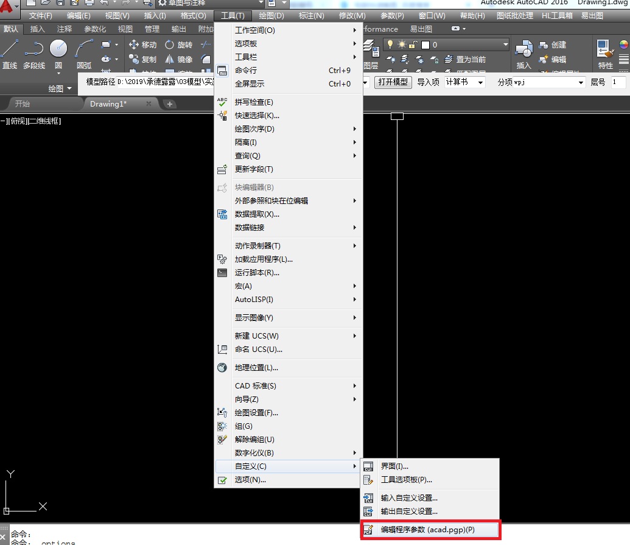Click Interface (界面) customize item
Image resolution: width=630 pixels, height=545 pixels.
430,466
